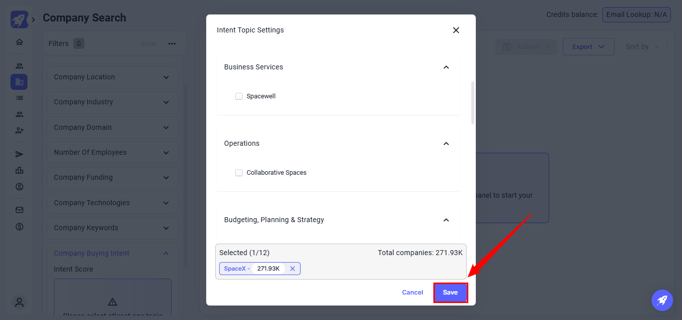This screenshot has width=682, height=320.
Task: Click the home icon in sidebar
Action: (x=19, y=42)
